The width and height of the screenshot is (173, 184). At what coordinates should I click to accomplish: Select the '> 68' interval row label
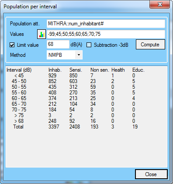(x=19, y=121)
